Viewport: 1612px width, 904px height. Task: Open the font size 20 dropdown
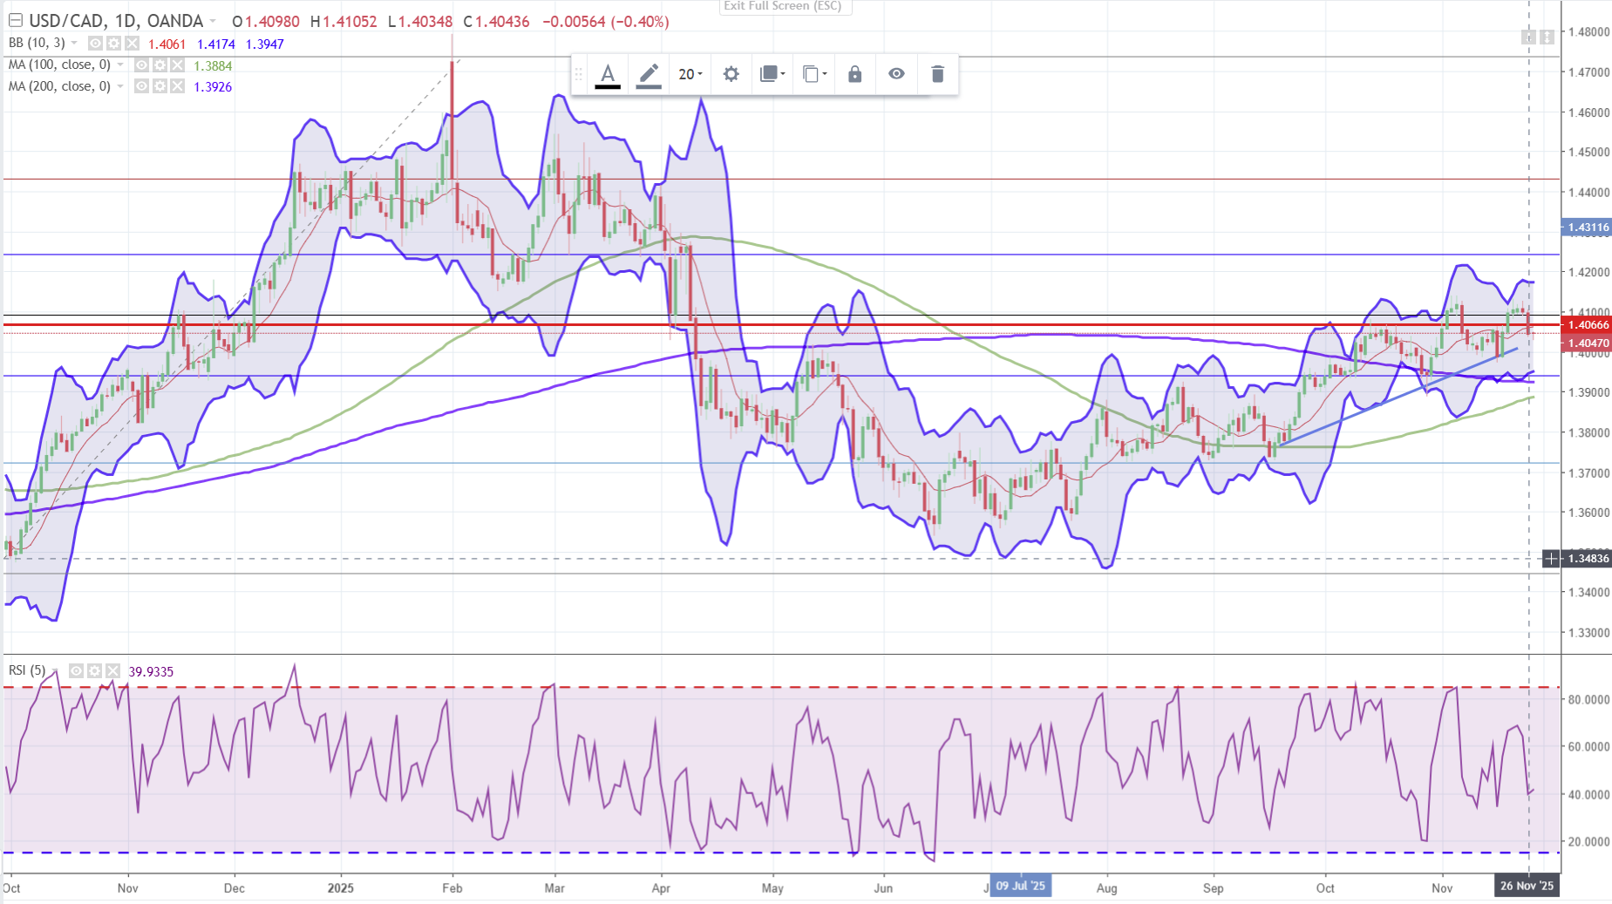pyautogui.click(x=690, y=74)
